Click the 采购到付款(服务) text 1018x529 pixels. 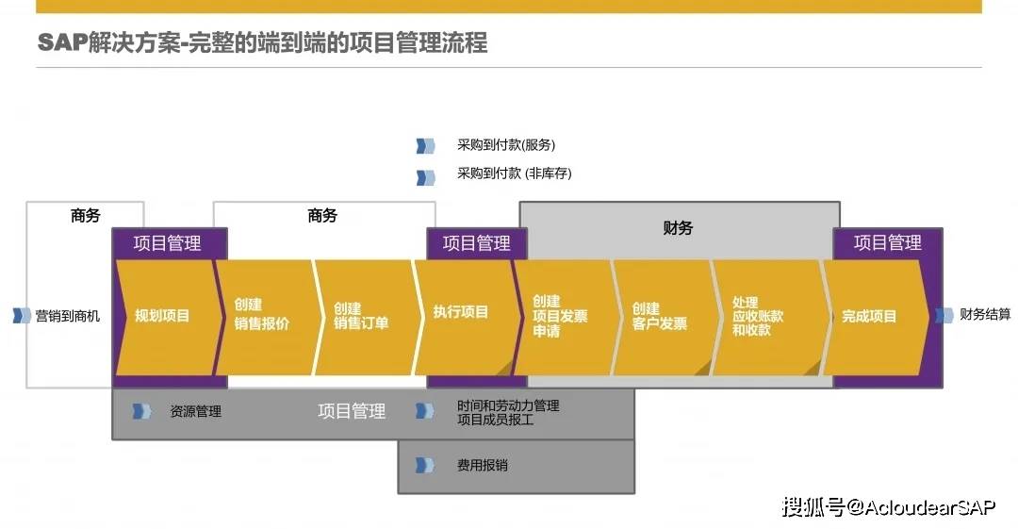(x=506, y=145)
